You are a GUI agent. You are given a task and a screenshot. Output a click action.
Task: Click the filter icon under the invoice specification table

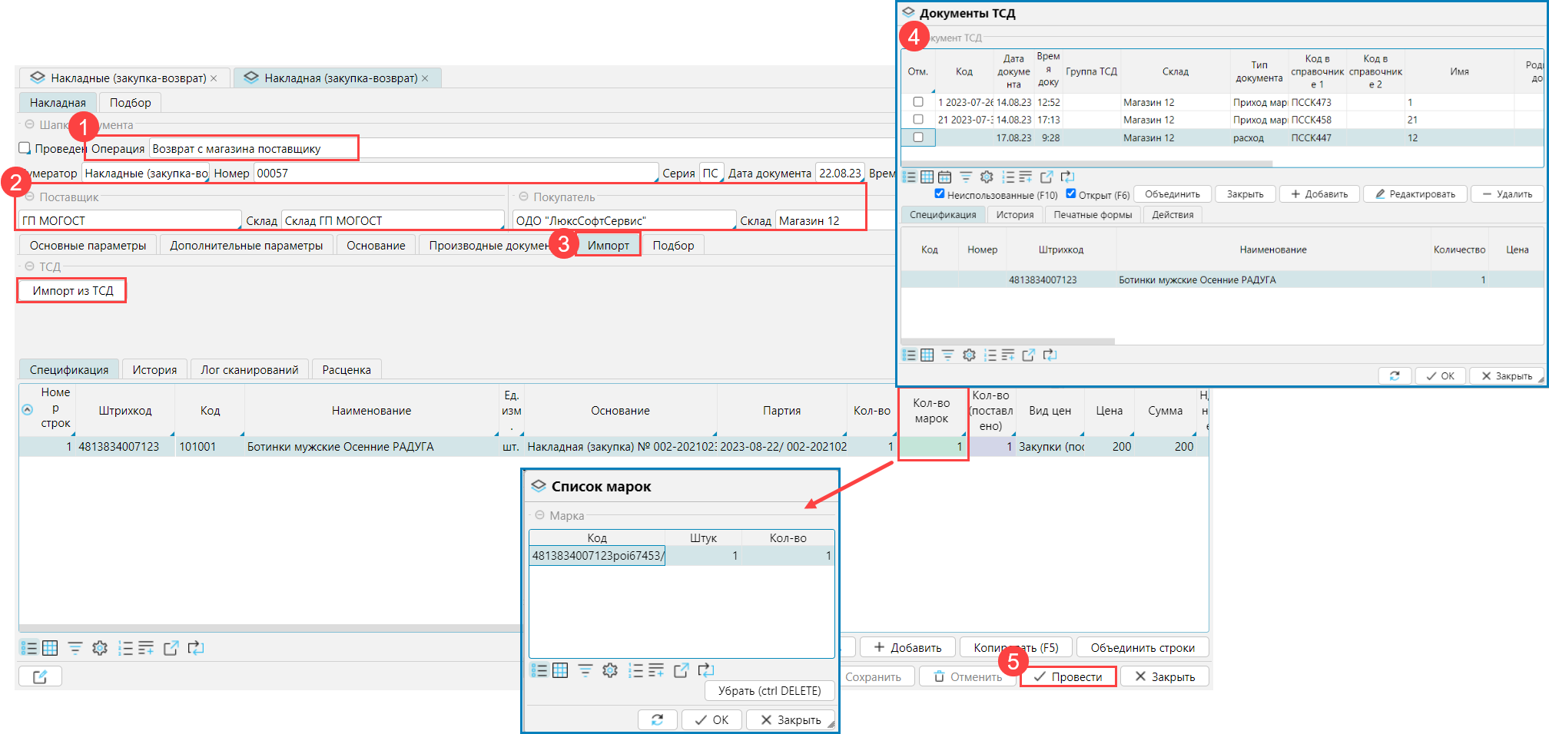[x=75, y=648]
